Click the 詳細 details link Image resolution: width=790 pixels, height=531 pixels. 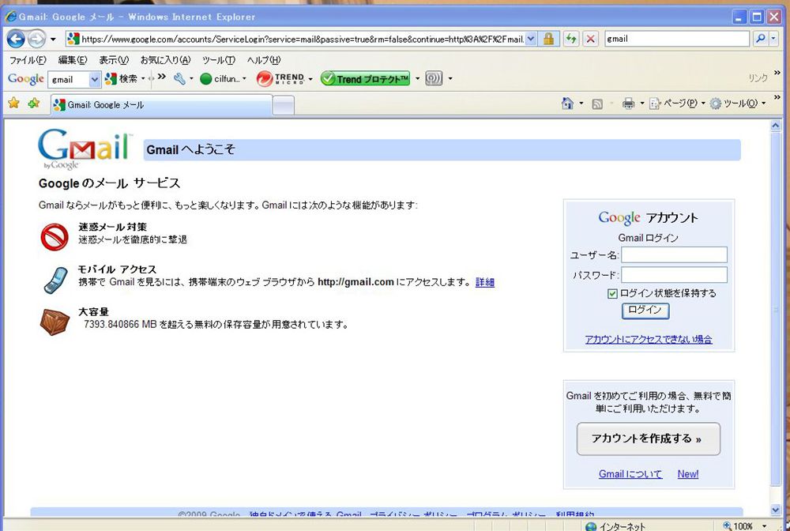click(x=485, y=282)
